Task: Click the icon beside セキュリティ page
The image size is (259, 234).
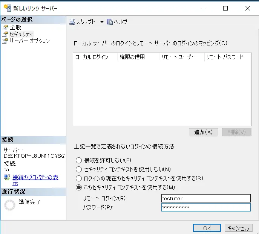Action: pyautogui.click(x=5, y=34)
